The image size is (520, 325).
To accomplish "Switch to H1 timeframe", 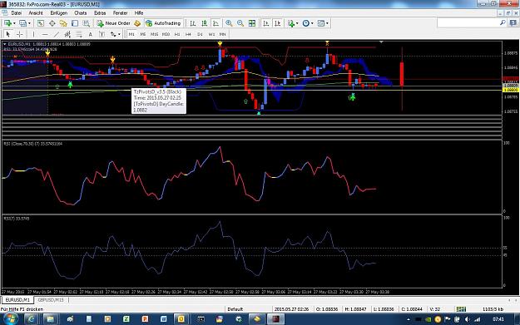I will (177, 34).
